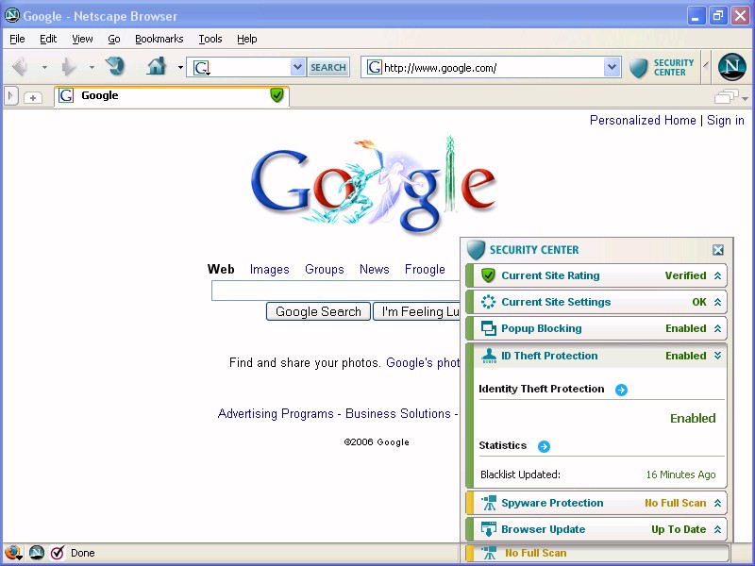The height and width of the screenshot is (566, 755).
Task: Open the News link
Action: click(374, 270)
